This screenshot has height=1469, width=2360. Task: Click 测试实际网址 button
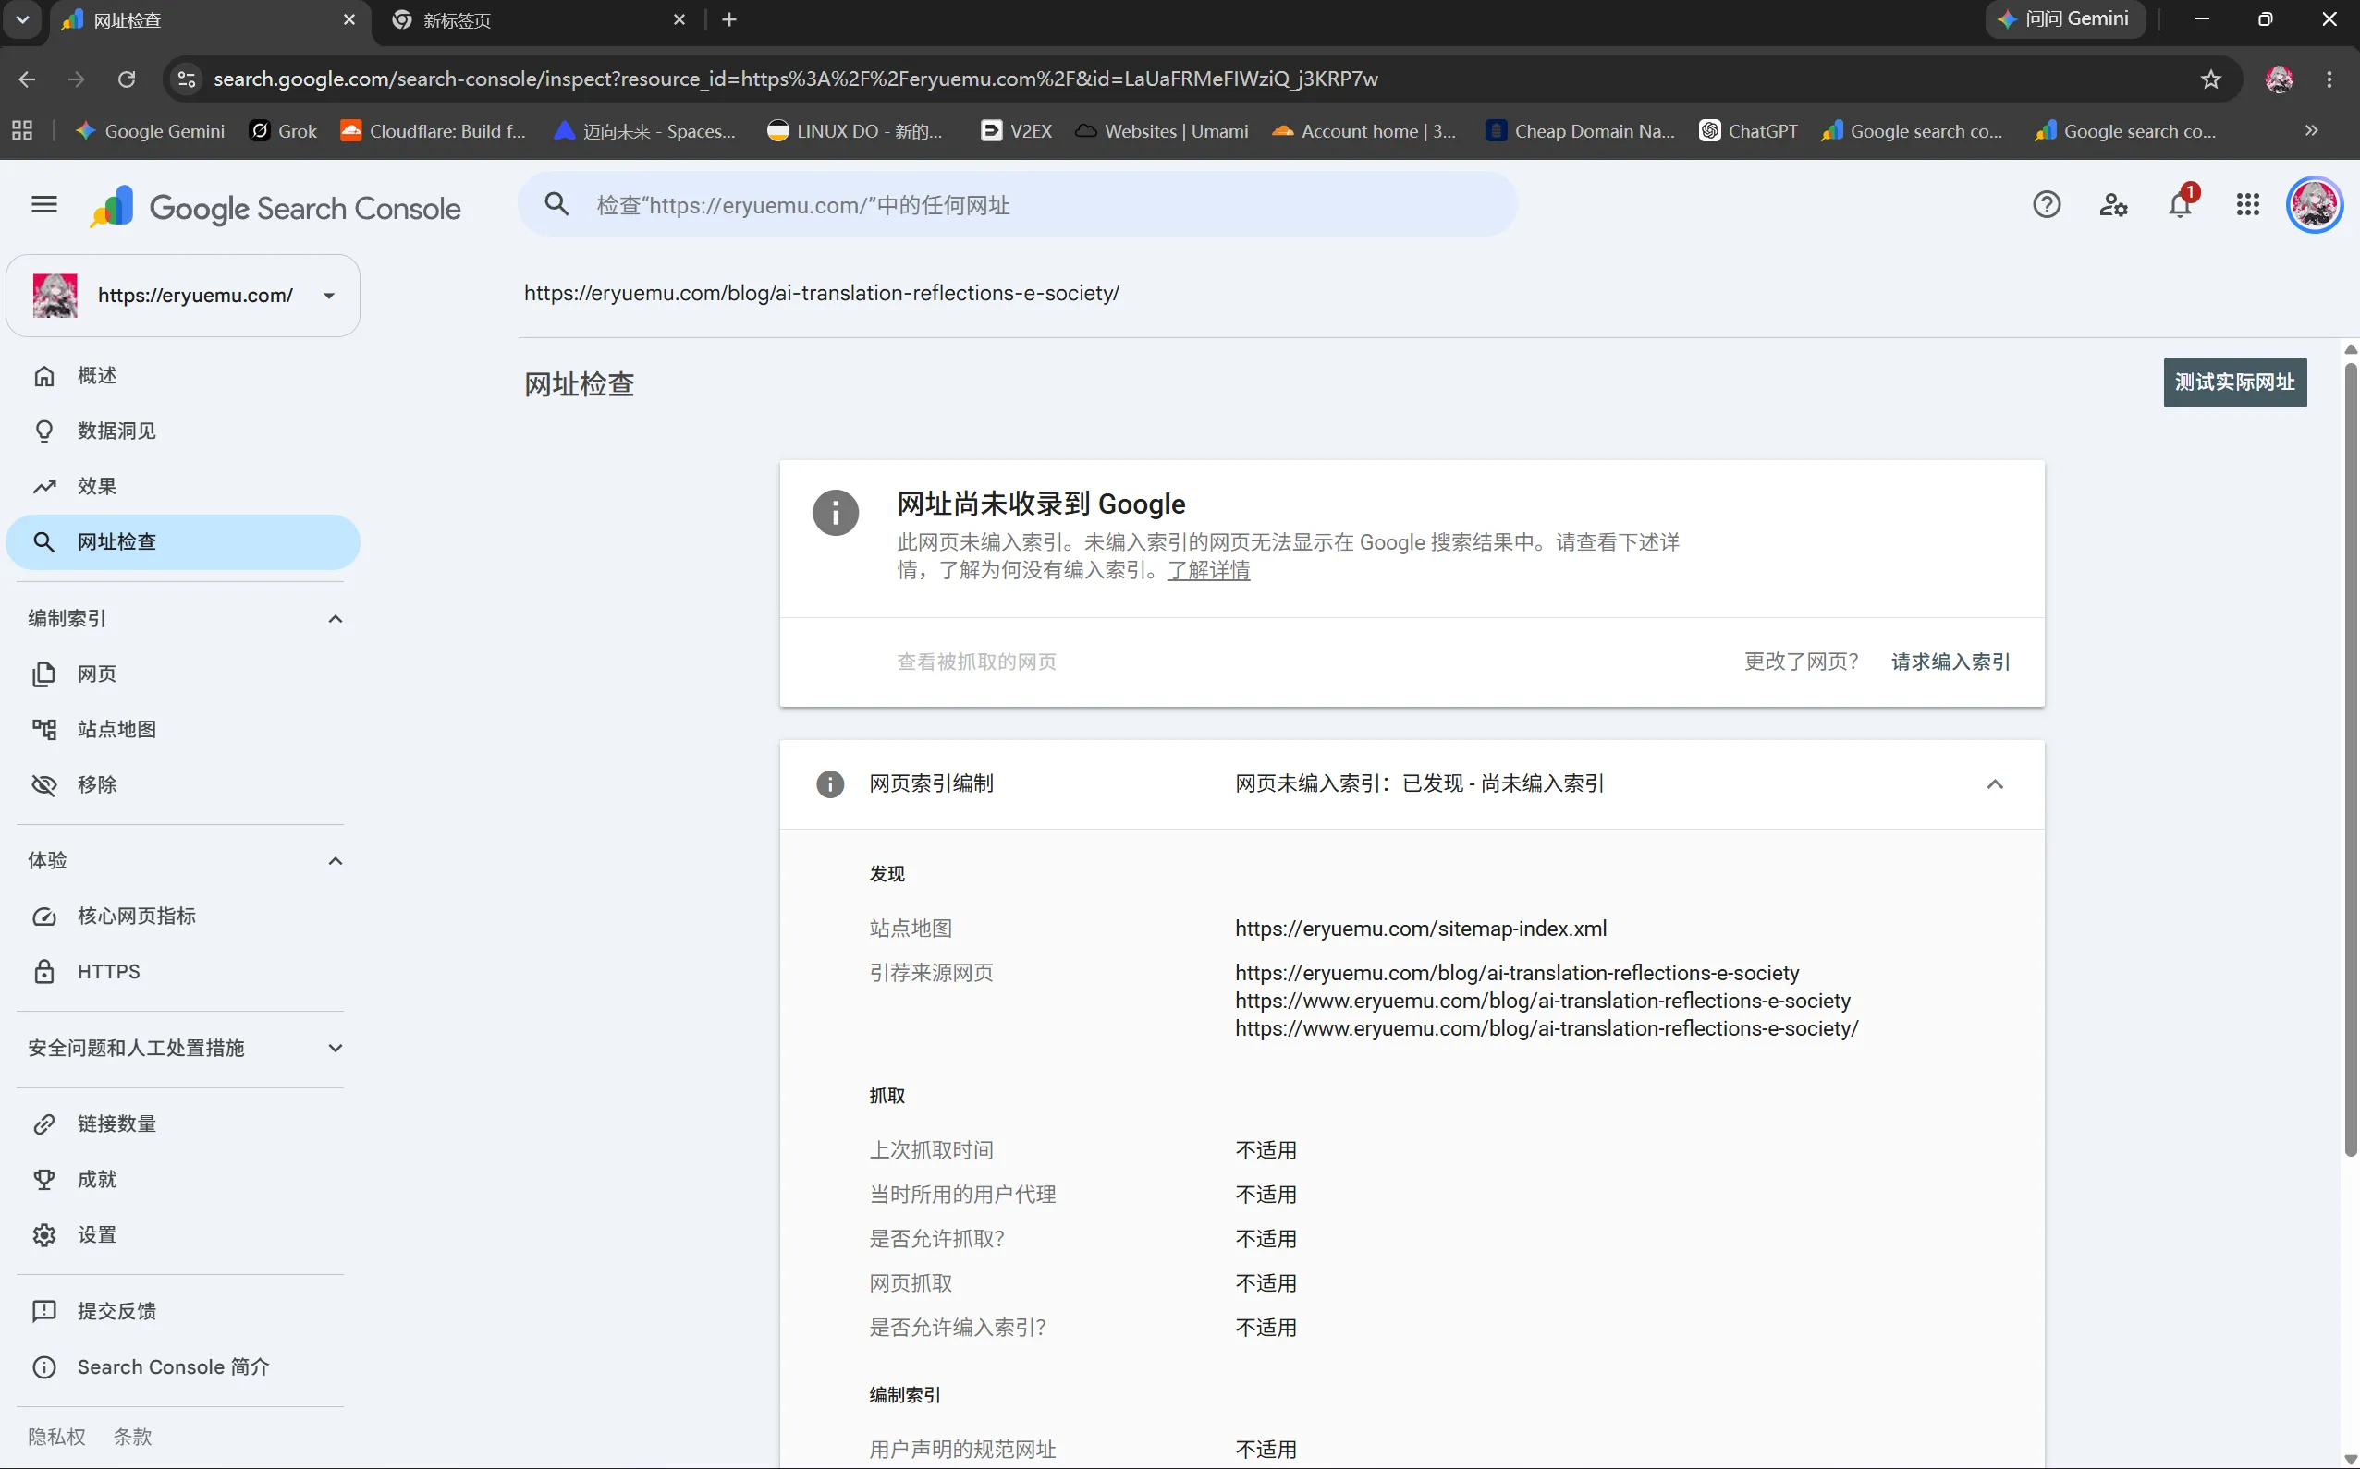[2234, 382]
